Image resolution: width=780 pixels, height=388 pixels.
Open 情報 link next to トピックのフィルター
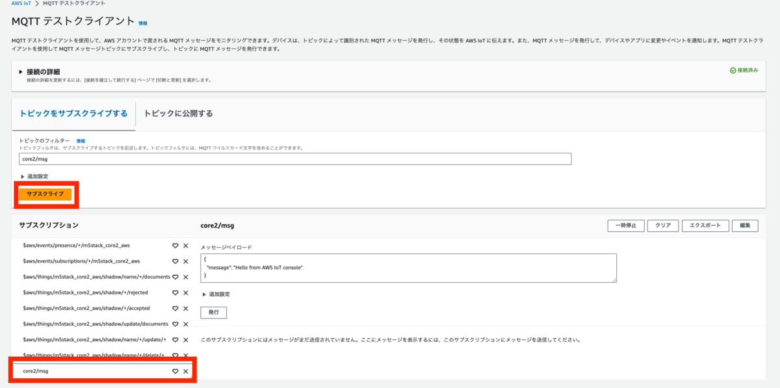point(81,140)
